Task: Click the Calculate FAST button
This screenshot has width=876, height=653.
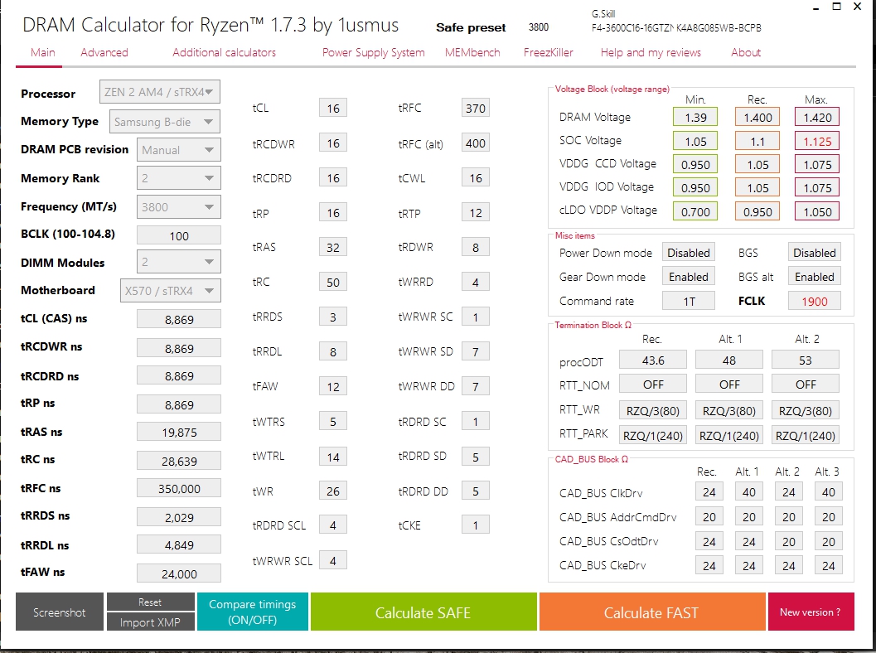Action: point(651,612)
